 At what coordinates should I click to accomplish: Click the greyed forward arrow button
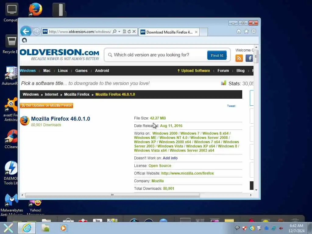(x=36, y=31)
